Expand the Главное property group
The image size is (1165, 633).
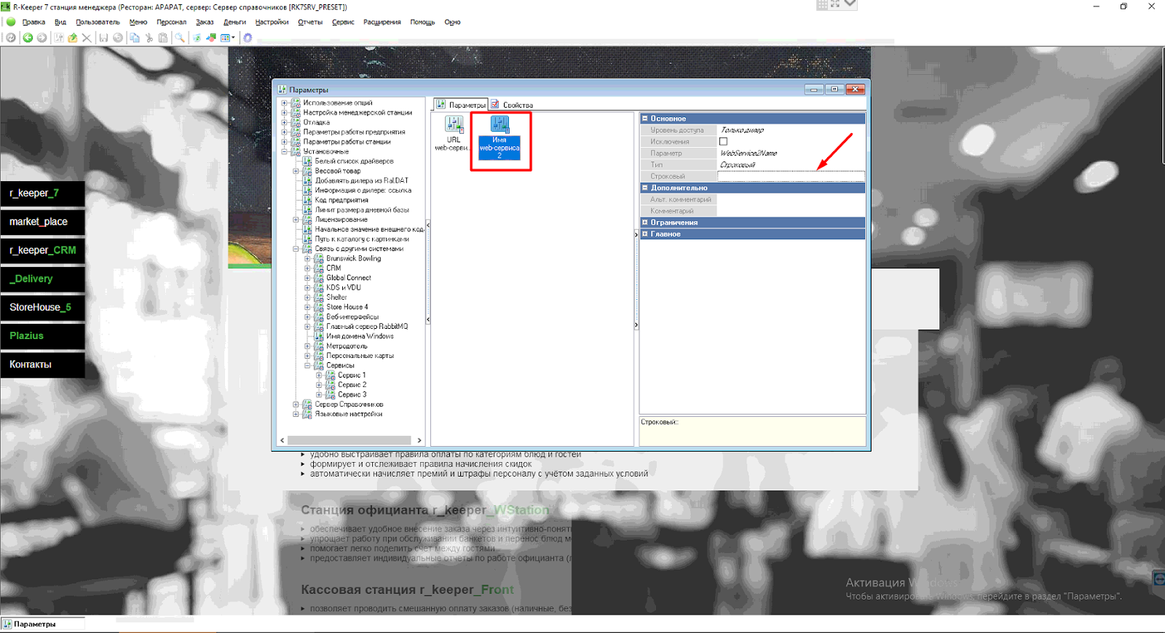(x=645, y=234)
